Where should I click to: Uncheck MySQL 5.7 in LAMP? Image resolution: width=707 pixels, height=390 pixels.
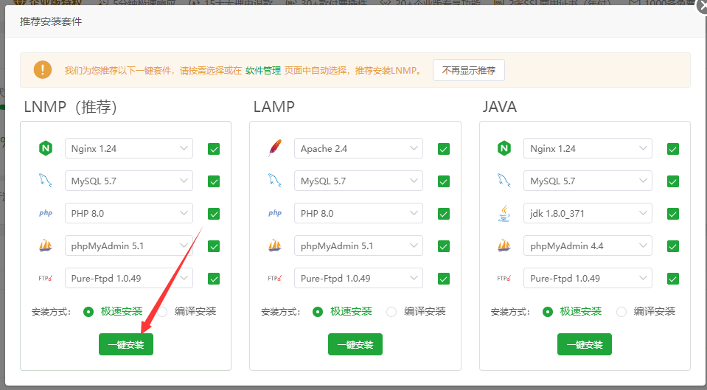pyautogui.click(x=444, y=181)
